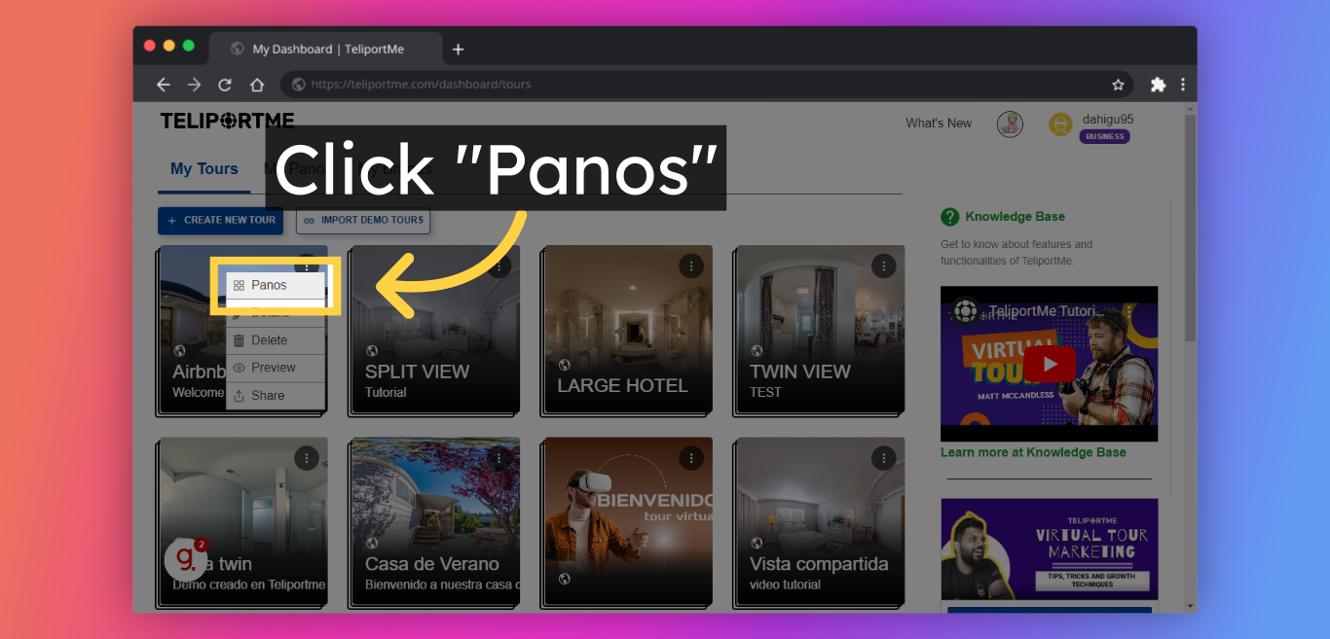Choose Delete from the context menu
Screen dimensions: 1330x639
pos(277,340)
